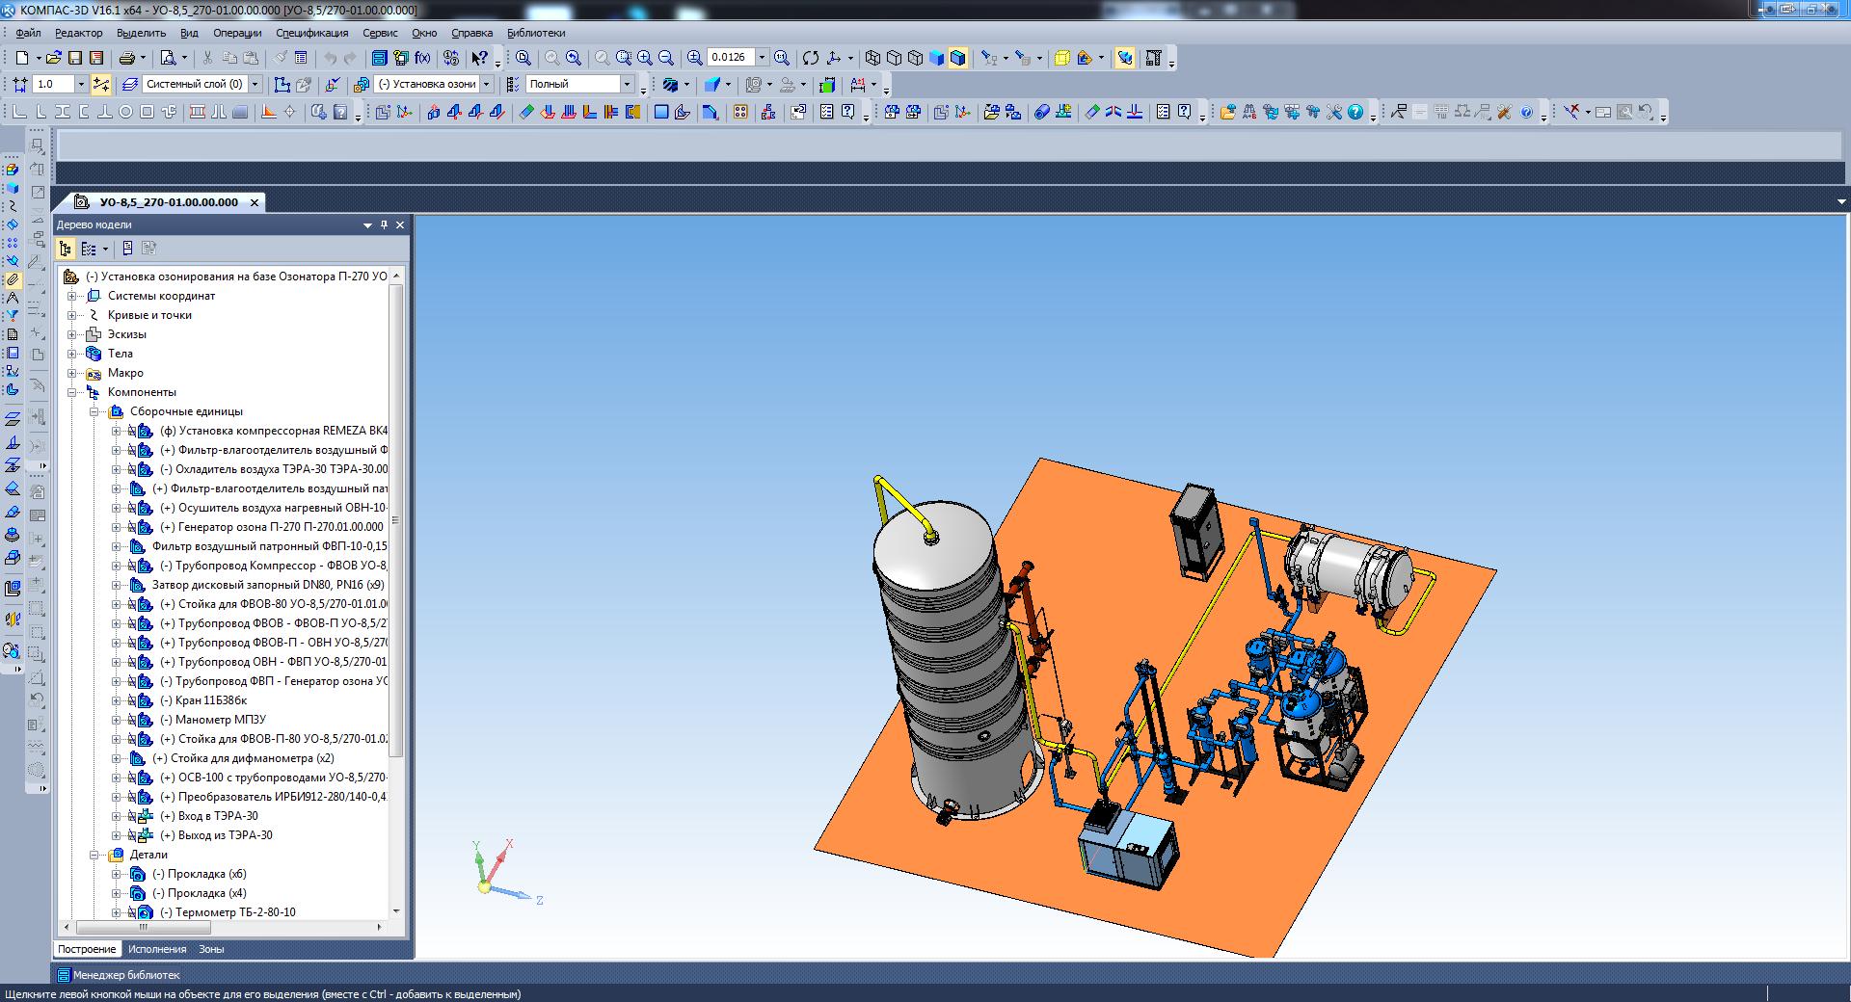Switch to the Исполнения tab
Image resolution: width=1851 pixels, height=1002 pixels.
coord(157,949)
